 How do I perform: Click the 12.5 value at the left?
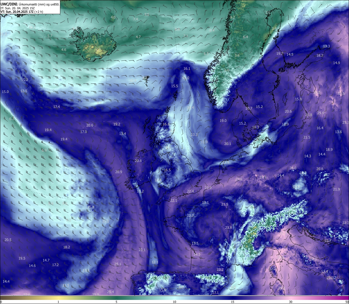click(24, 91)
